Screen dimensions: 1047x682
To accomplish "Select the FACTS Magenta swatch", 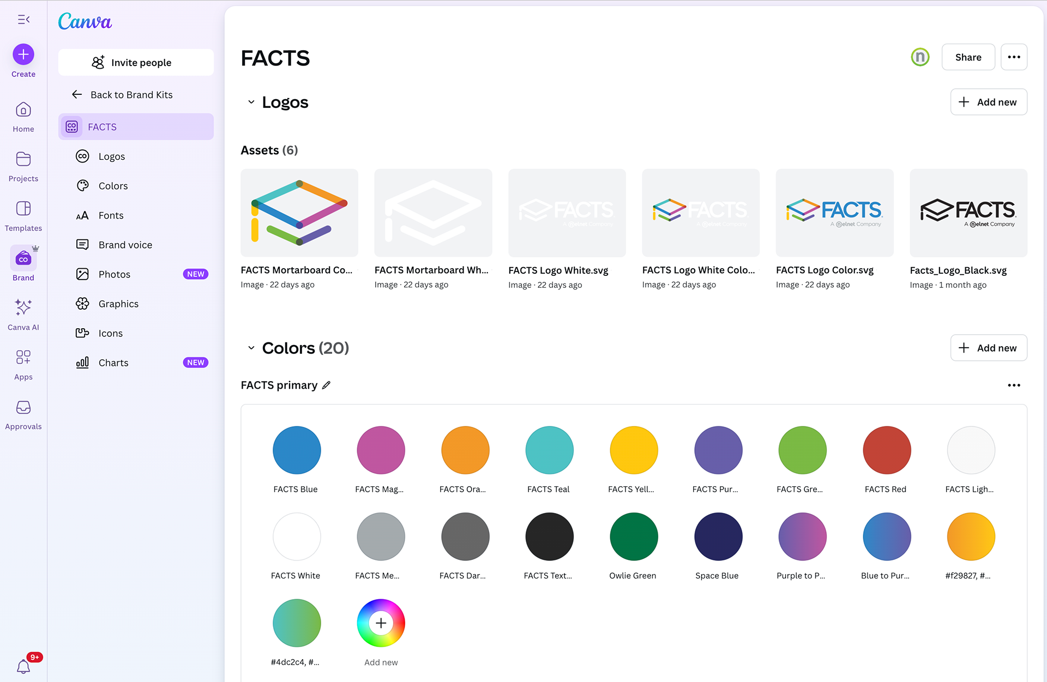I will pyautogui.click(x=381, y=450).
